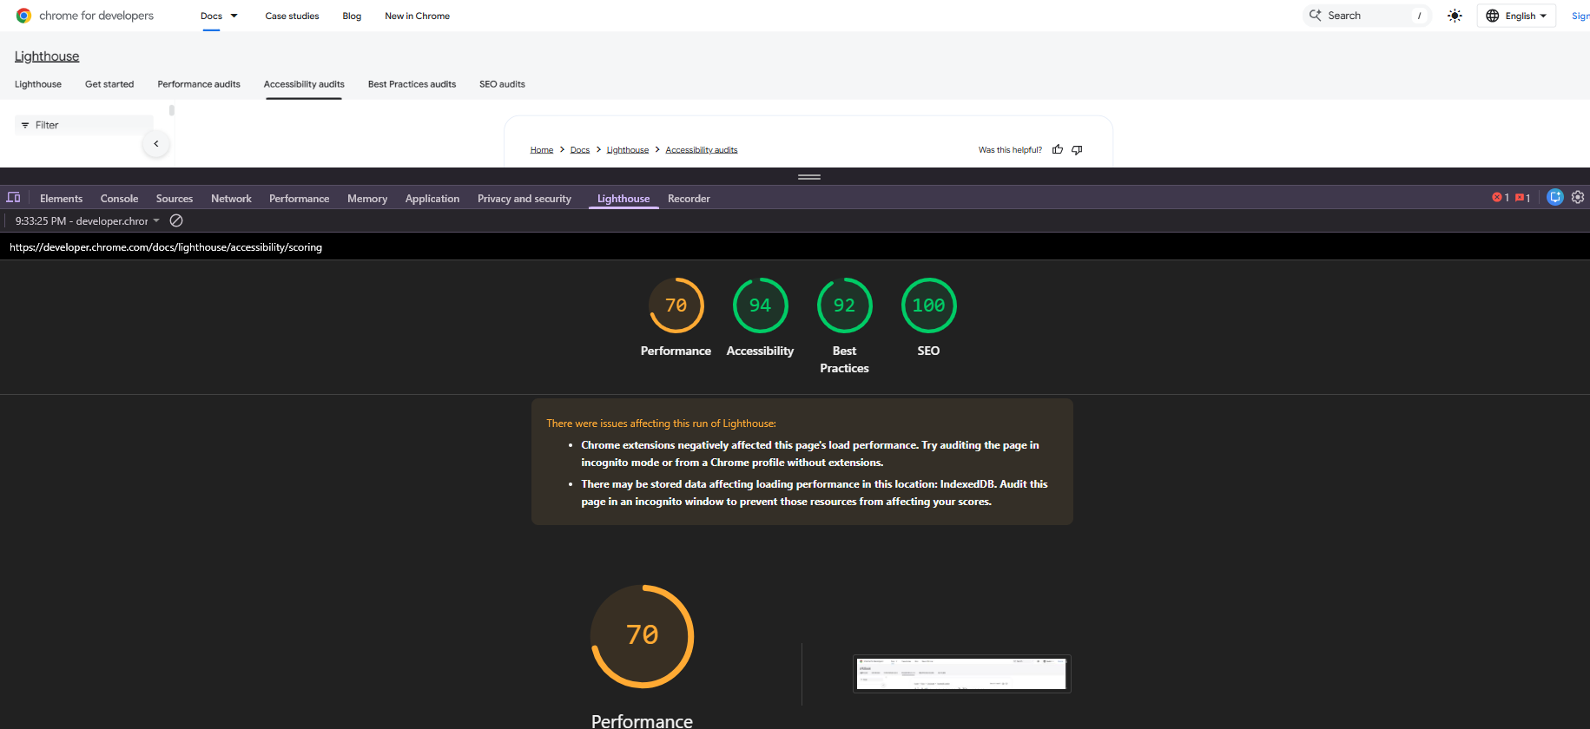Click the thumbs down icon
This screenshot has height=729, width=1590.
1077,149
